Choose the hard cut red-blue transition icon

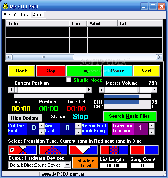pos(145,150)
